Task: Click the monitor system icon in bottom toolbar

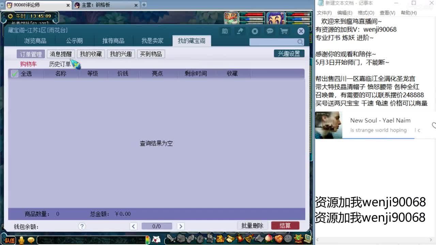Action: pyautogui.click(x=307, y=239)
